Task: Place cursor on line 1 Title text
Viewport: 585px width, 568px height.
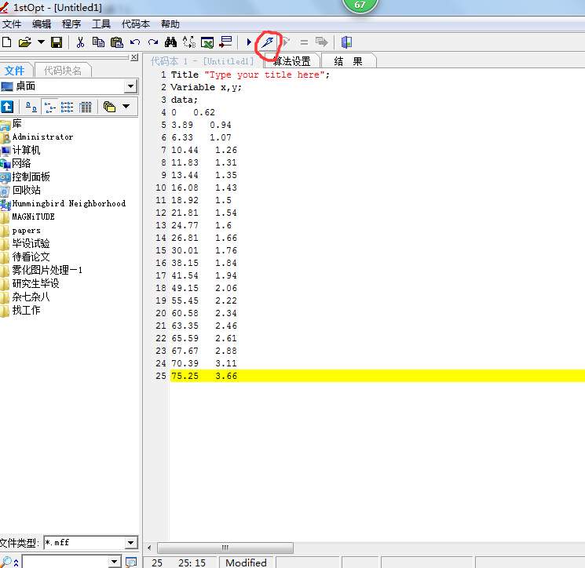Action: tap(250, 75)
